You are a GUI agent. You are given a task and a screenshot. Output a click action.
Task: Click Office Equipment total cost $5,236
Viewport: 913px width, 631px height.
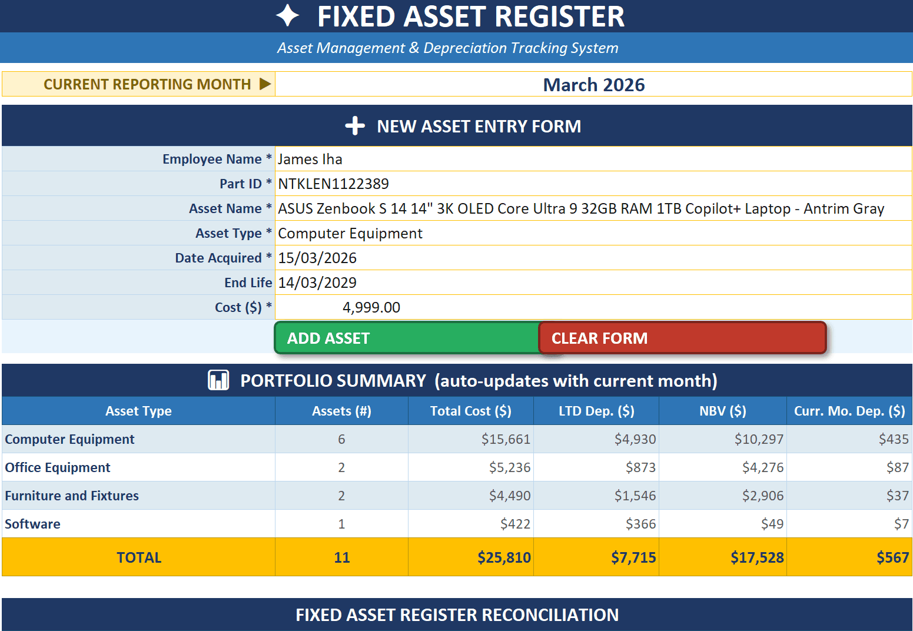[471, 467]
